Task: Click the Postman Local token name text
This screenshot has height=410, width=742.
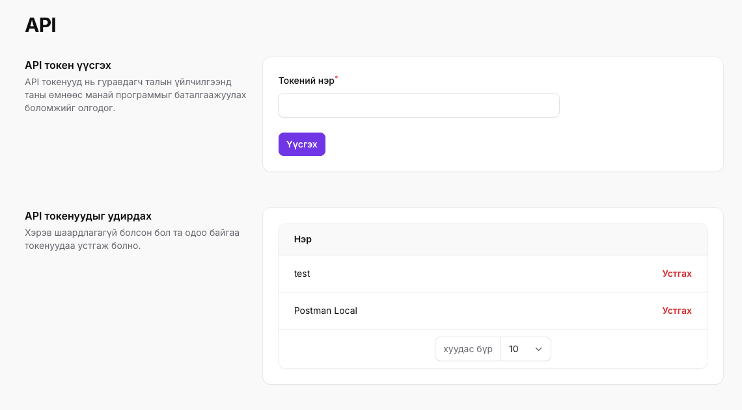Action: (325, 311)
